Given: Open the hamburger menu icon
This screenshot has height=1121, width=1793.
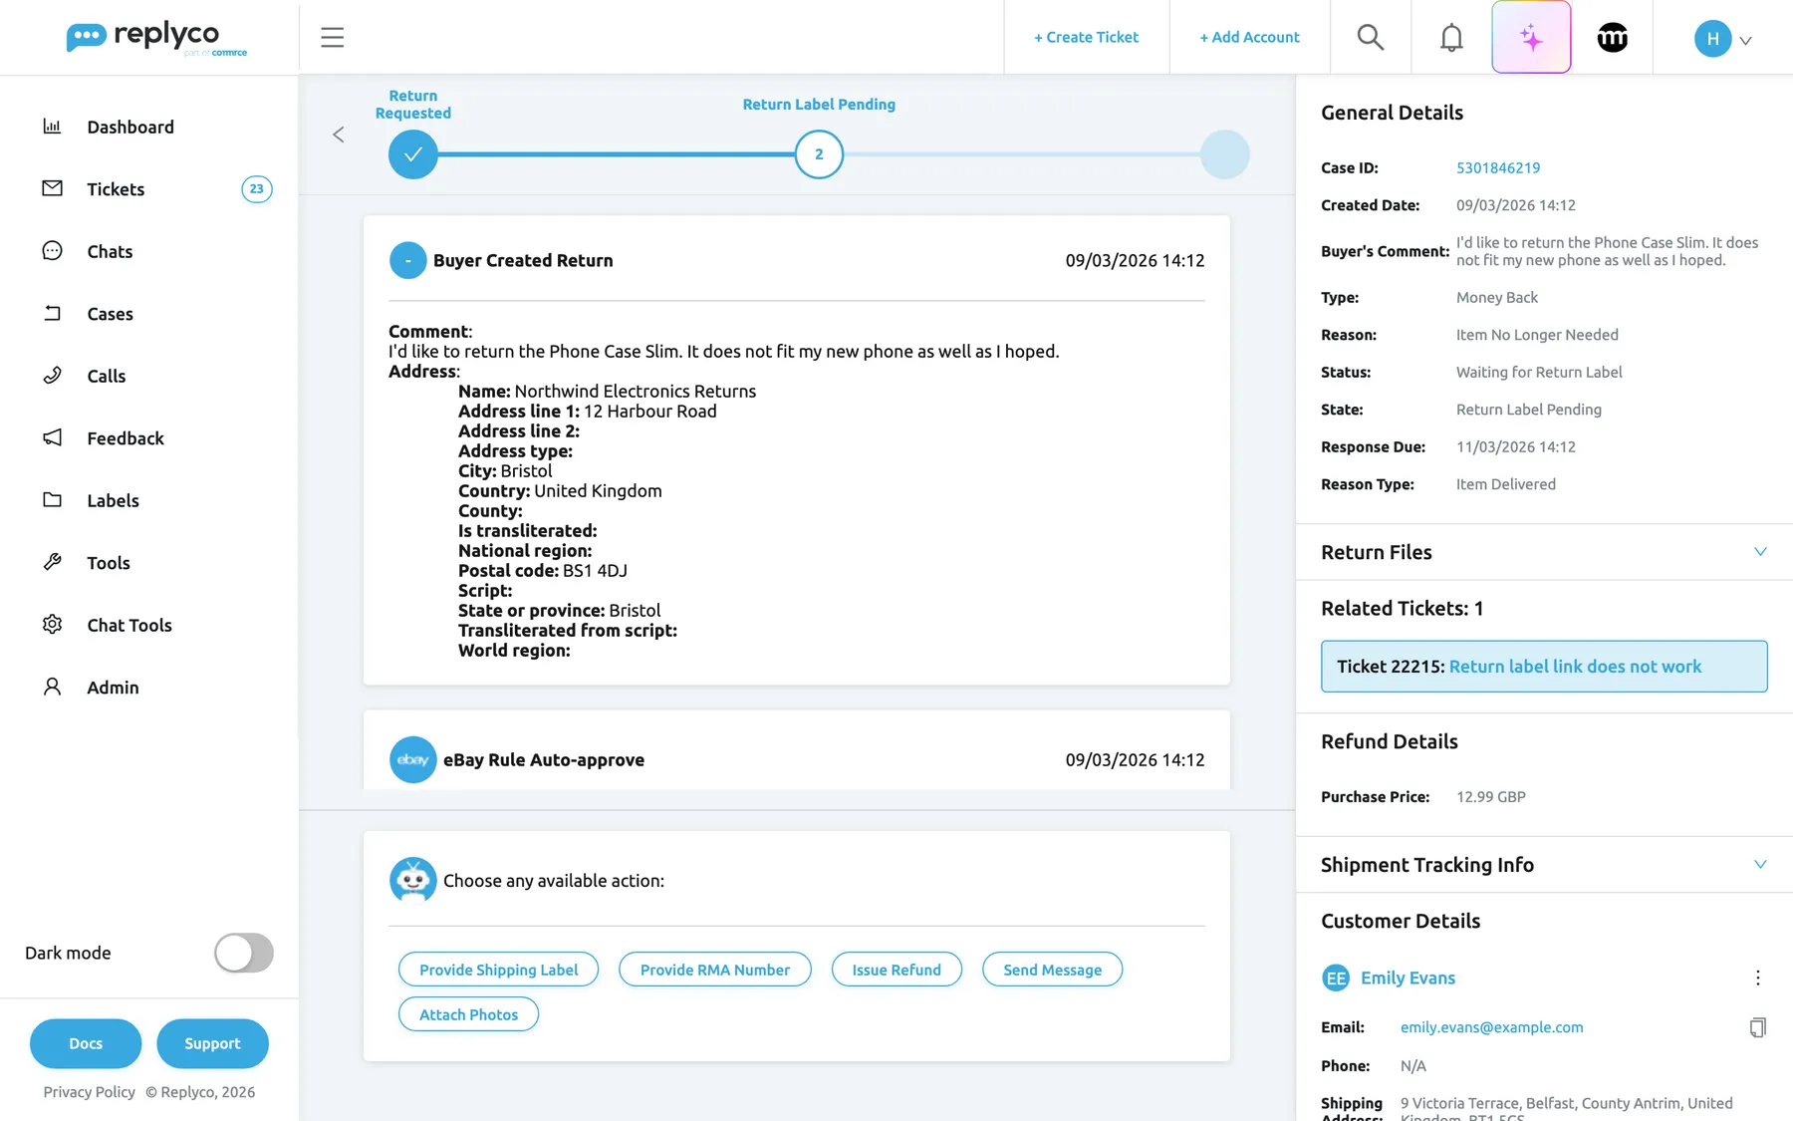Looking at the screenshot, I should (x=332, y=38).
